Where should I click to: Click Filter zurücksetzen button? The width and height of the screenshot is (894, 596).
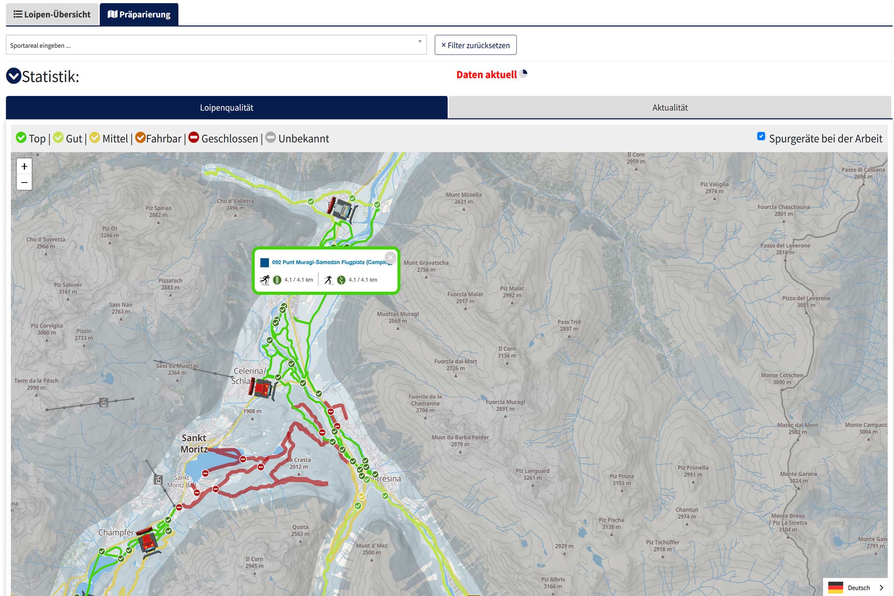(475, 45)
